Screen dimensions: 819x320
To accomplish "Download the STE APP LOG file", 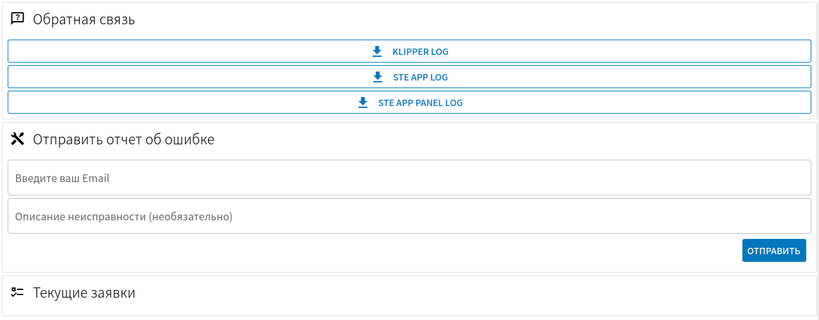I will tap(409, 77).
